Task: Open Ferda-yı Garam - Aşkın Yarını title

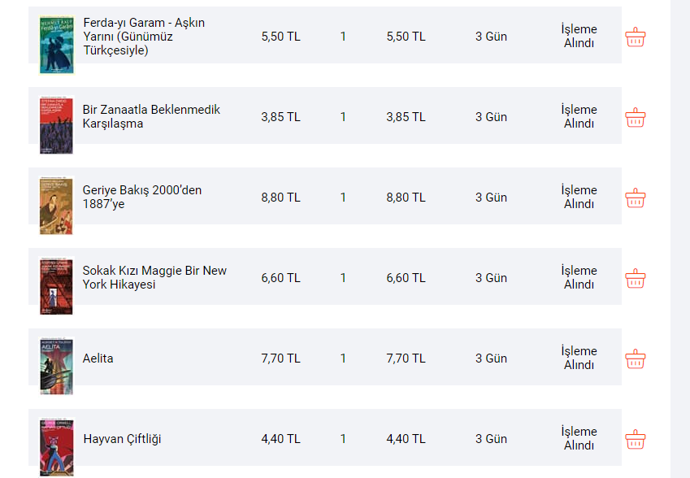Action: click(144, 36)
